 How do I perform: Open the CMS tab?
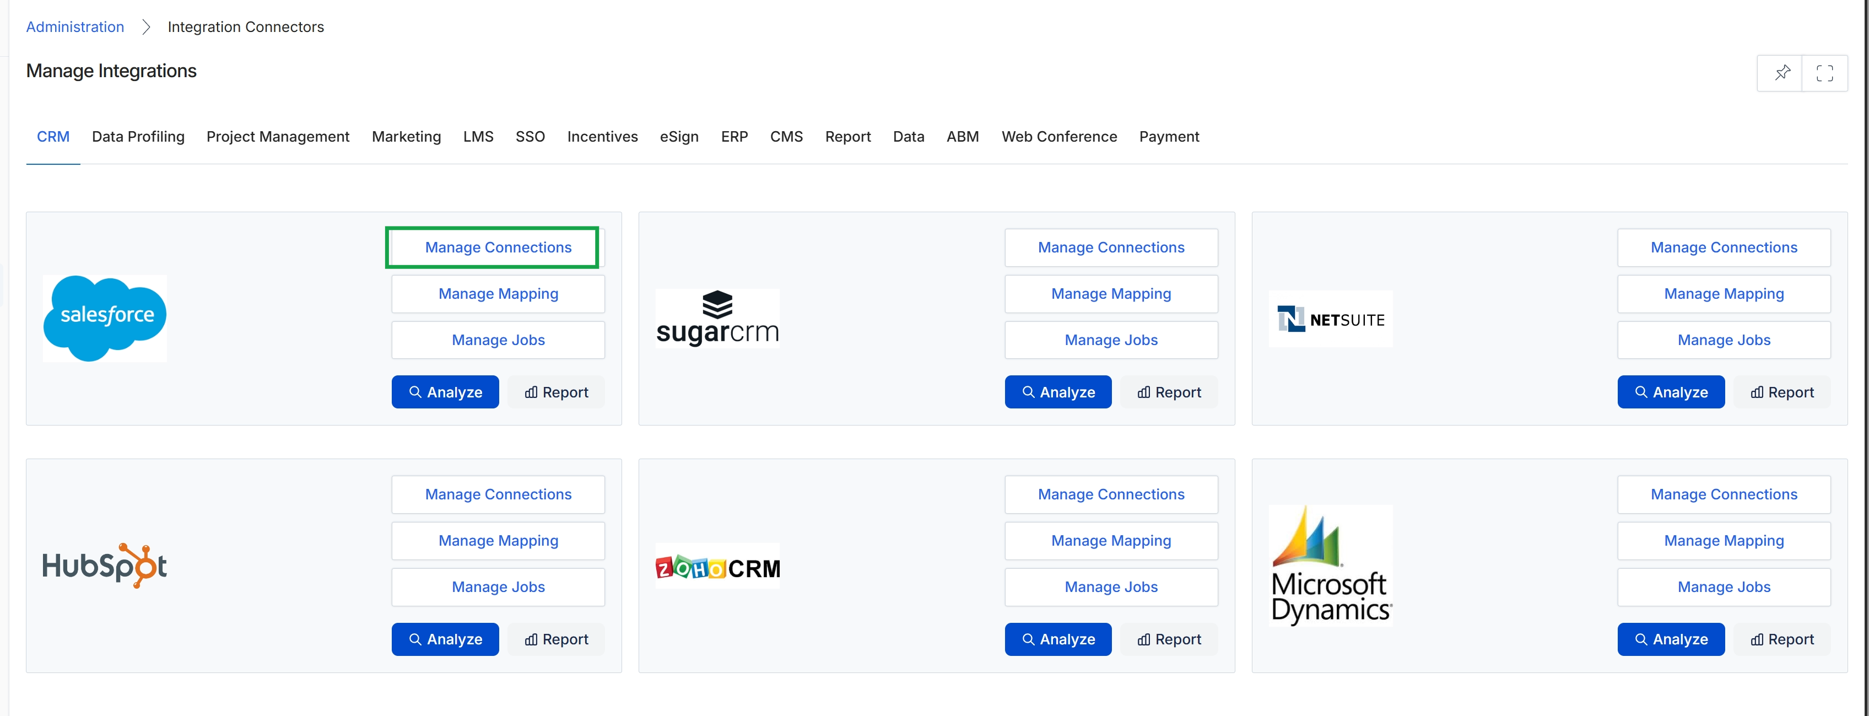[786, 136]
